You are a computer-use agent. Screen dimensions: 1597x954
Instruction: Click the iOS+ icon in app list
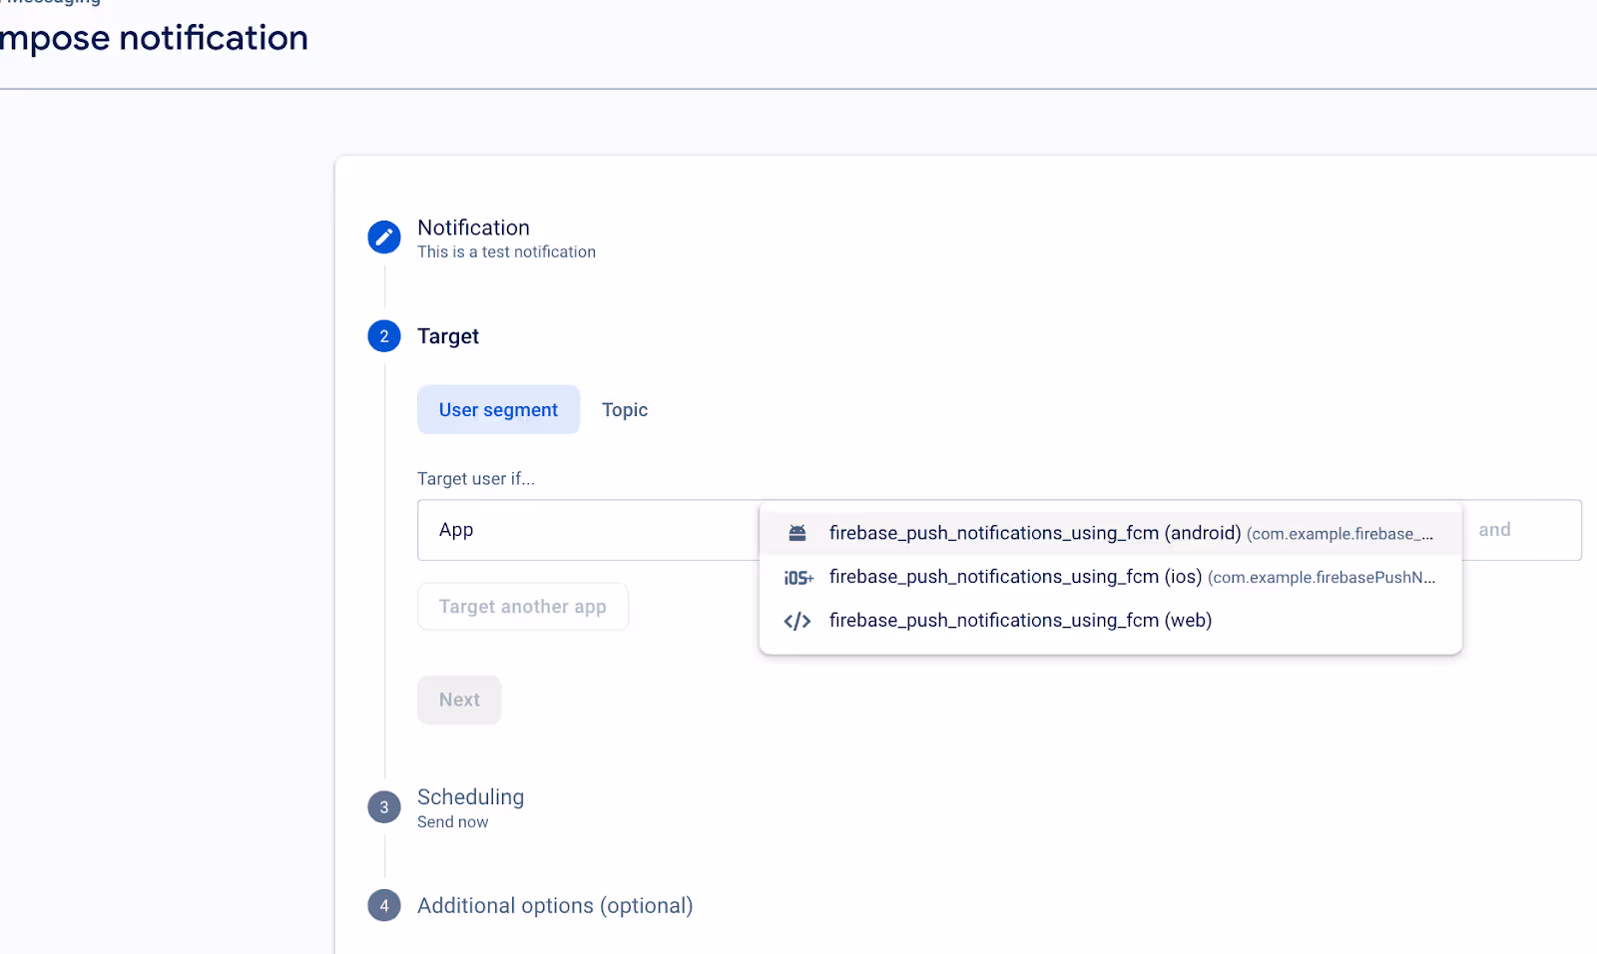coord(798,578)
